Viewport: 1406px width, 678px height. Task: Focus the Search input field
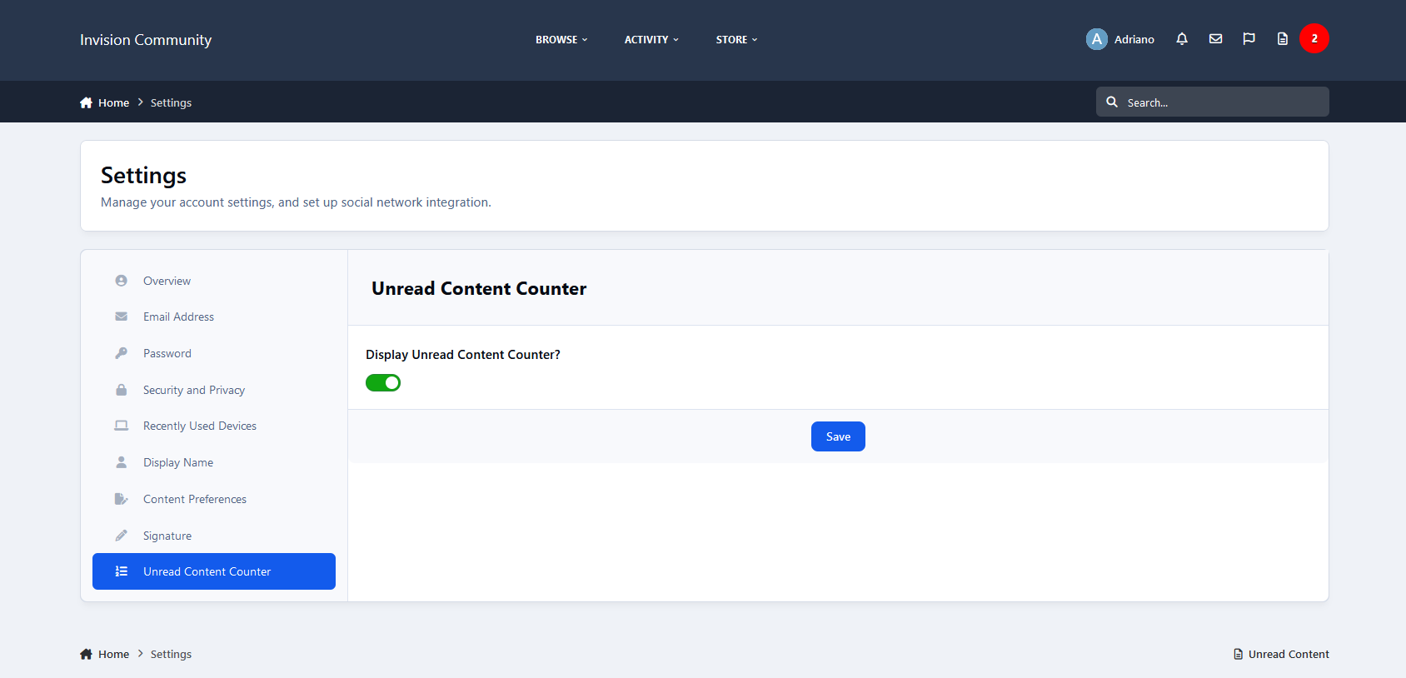tap(1213, 102)
